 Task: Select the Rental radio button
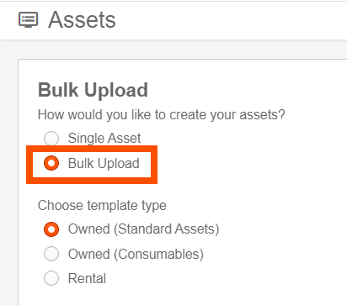(x=51, y=278)
